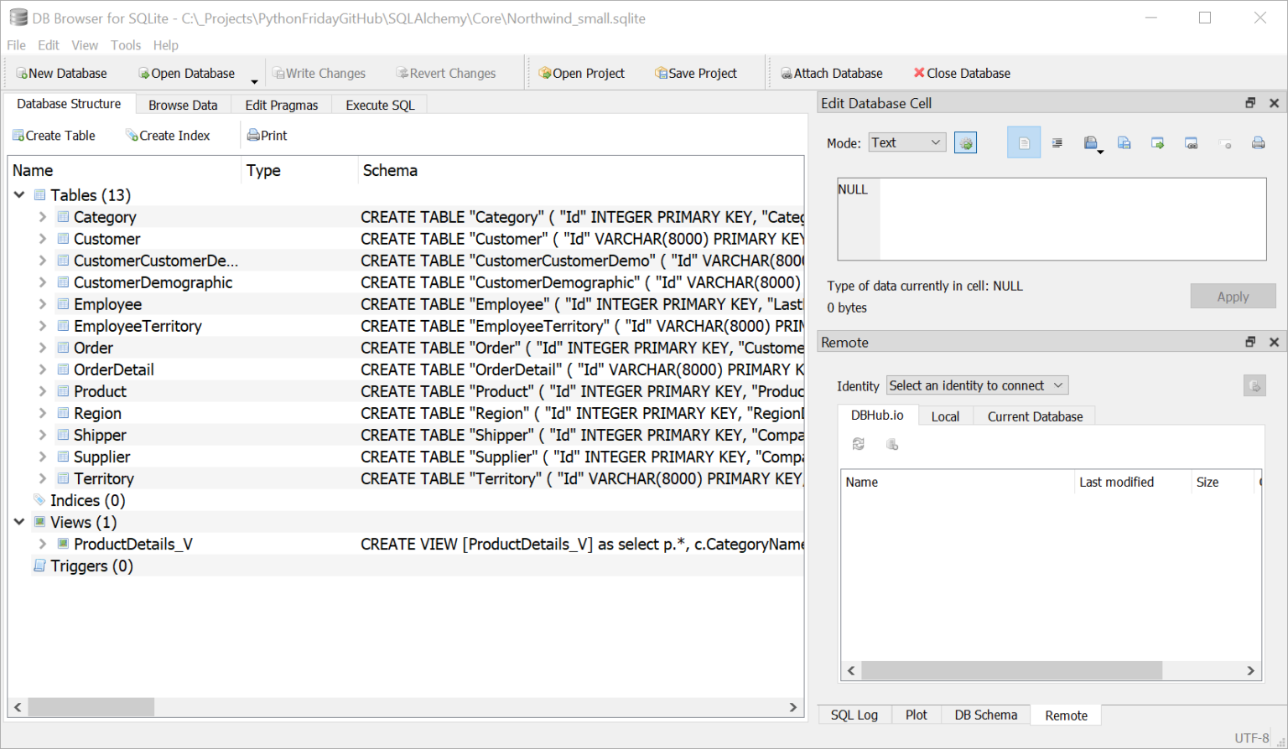The image size is (1288, 749).
Task: Import data from file in cell editor
Action: pos(1091,142)
